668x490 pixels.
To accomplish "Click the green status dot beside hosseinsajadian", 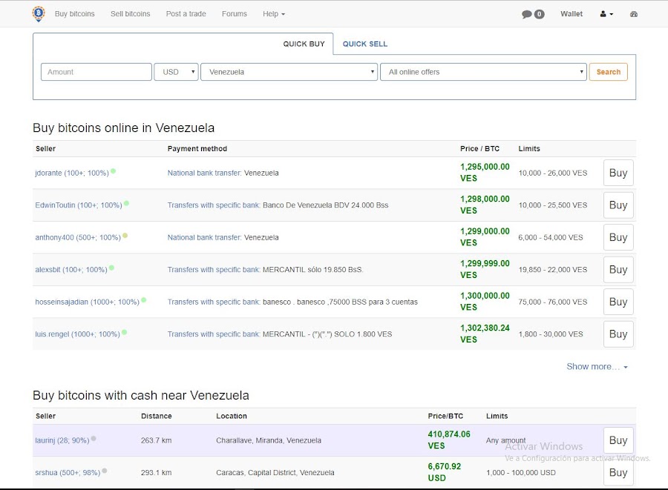I will point(144,300).
